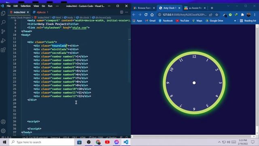Open the Source Control view

tap(3, 32)
